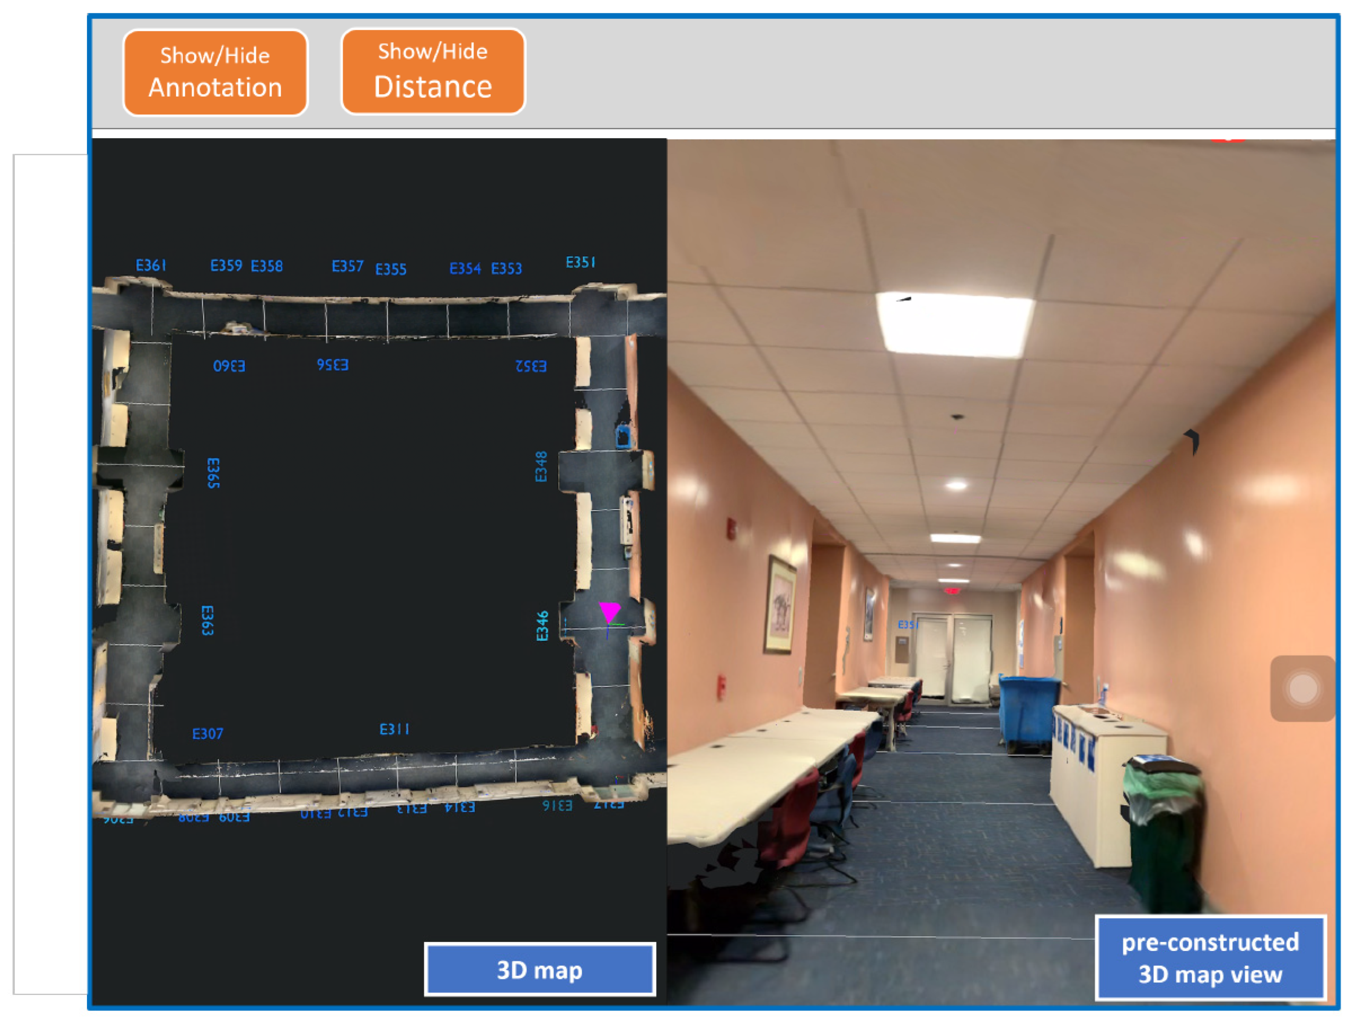Viewport: 1349px width, 1023px height.
Task: Select mirrored room label E360
Action: 229,366
